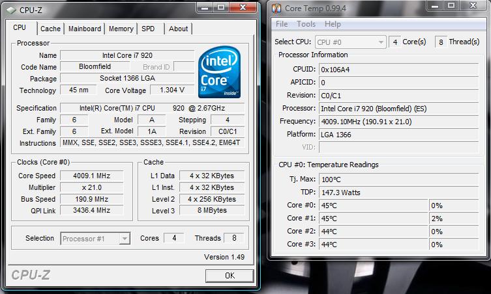Click the Code Name value Bloomfield
The width and height of the screenshot is (491, 294).
(x=95, y=66)
